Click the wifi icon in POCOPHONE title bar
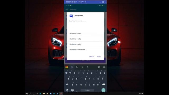169x95 pixels. pyautogui.click(x=83, y=2)
